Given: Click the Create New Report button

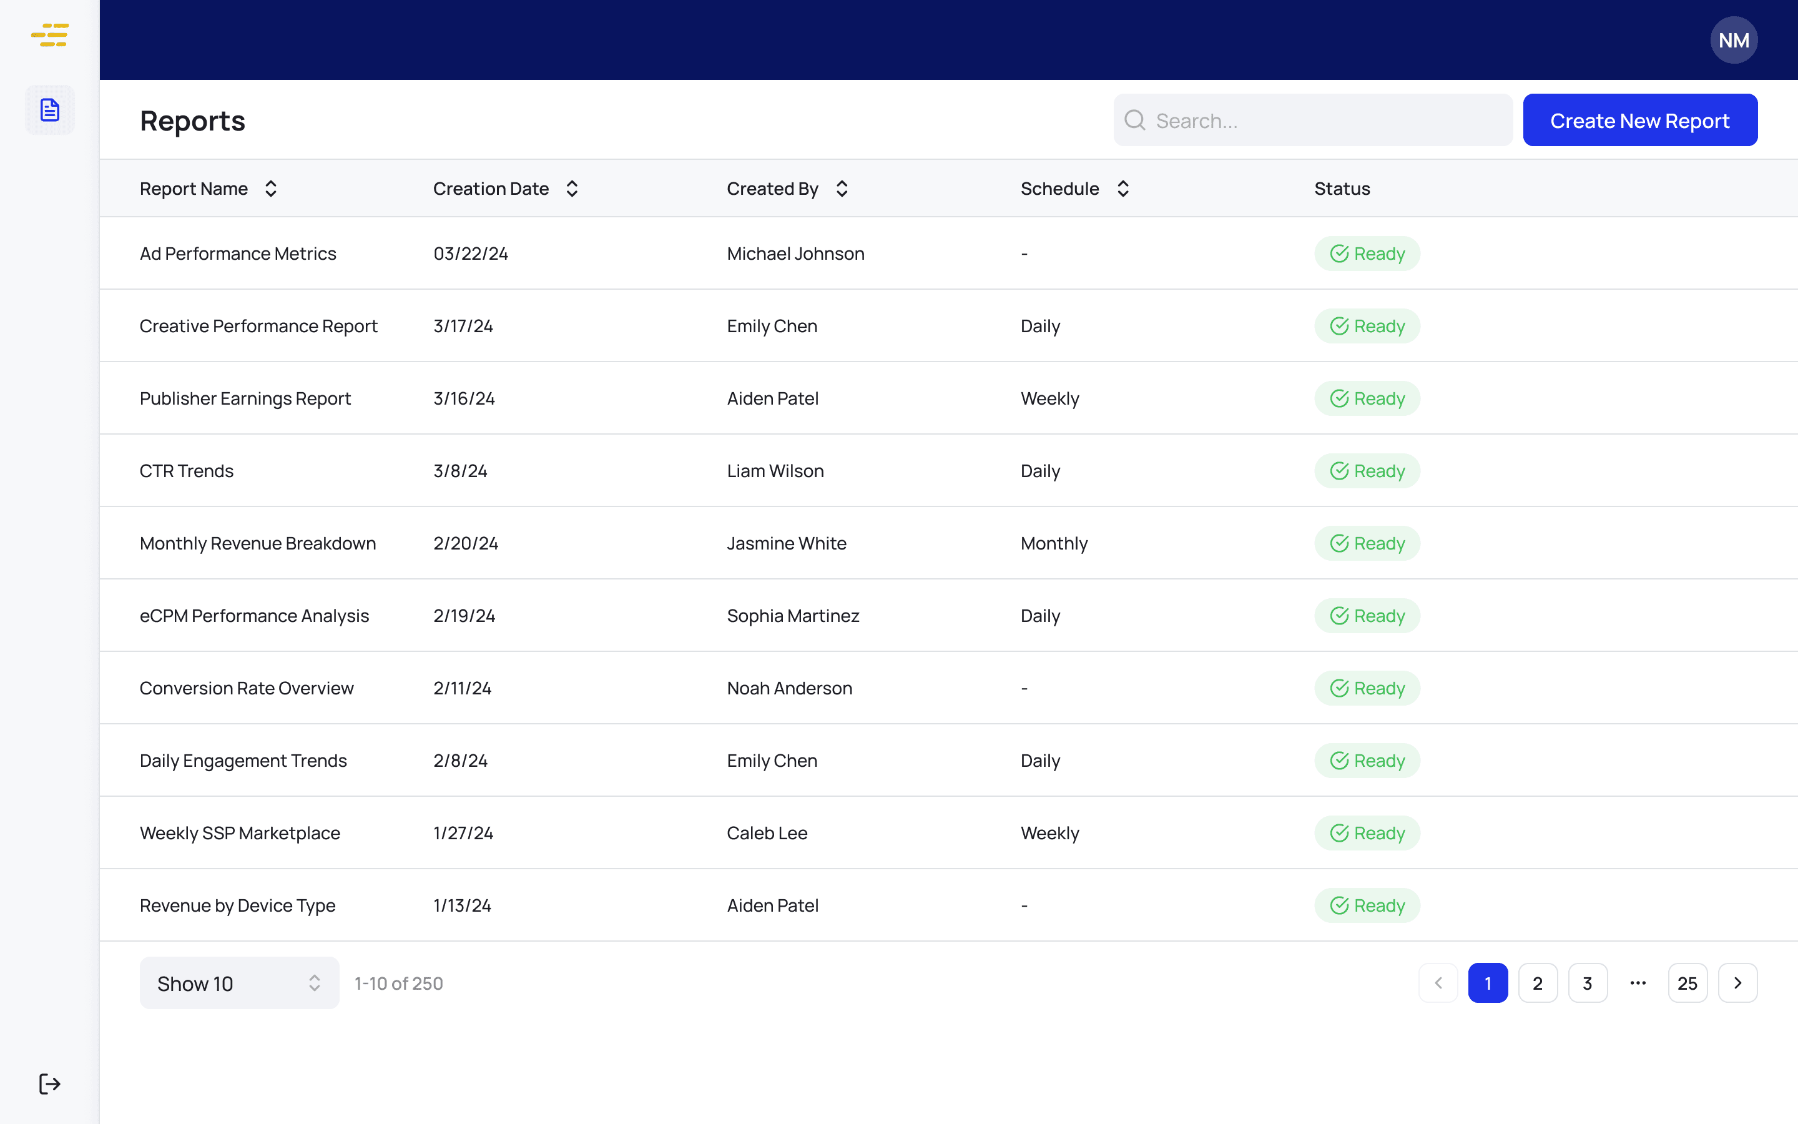Looking at the screenshot, I should (x=1640, y=120).
